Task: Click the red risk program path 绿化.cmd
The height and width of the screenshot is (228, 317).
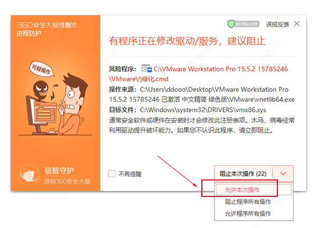Action: [198, 74]
